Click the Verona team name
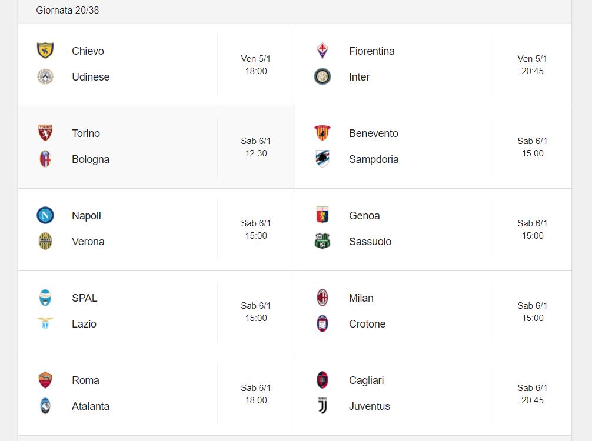Image resolution: width=592 pixels, height=441 pixels. point(88,242)
